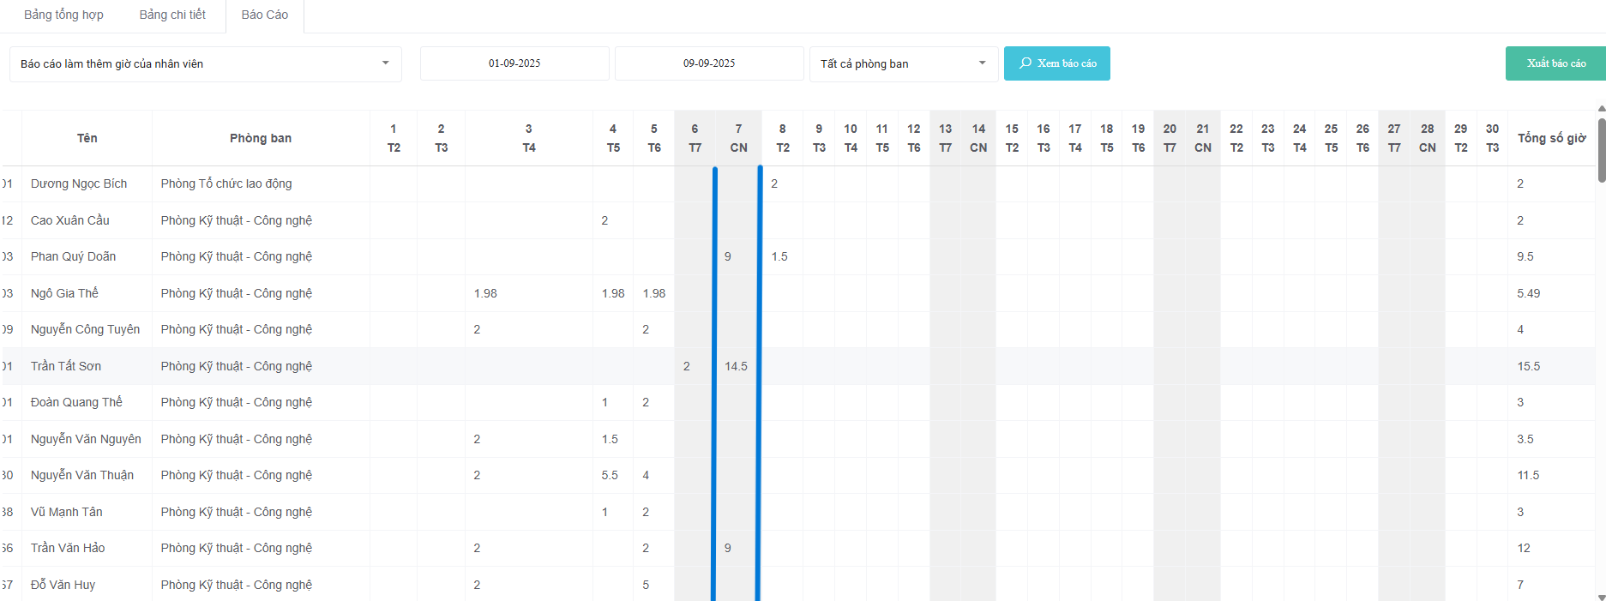Edit the start date 01-09-2025 field
This screenshot has width=1606, height=601.
(514, 63)
